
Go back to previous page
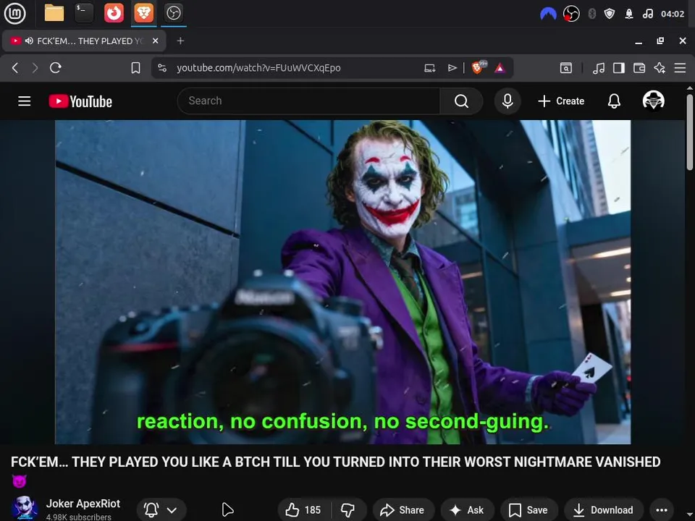click(15, 68)
